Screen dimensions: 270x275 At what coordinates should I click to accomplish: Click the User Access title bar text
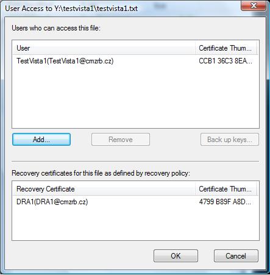71,9
